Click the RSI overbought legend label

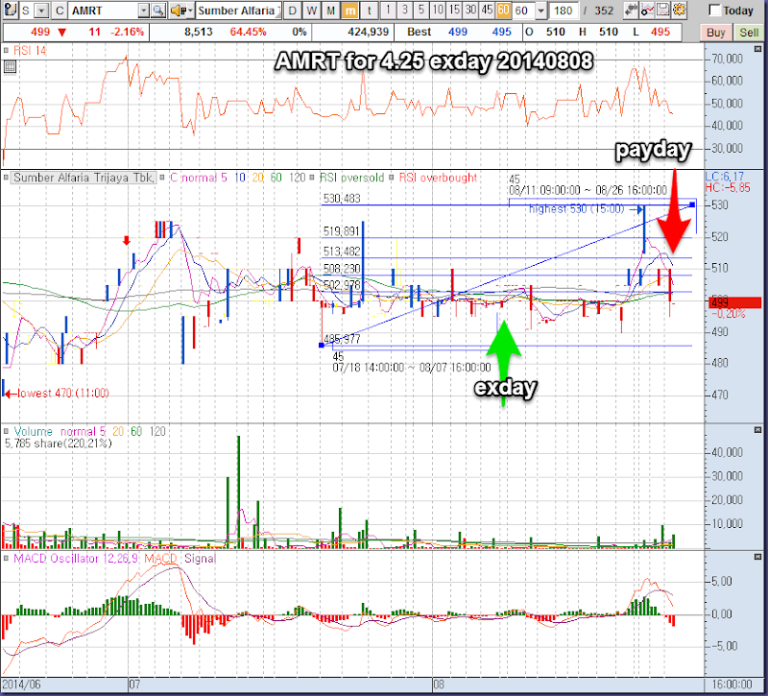click(x=438, y=178)
